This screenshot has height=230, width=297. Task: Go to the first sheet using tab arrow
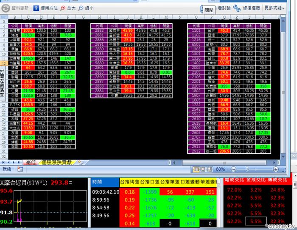pos(3,162)
